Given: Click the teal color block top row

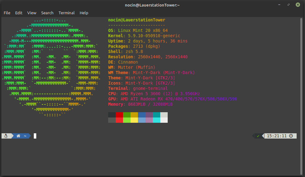Looking at the screenshot, I should pos(157,115).
